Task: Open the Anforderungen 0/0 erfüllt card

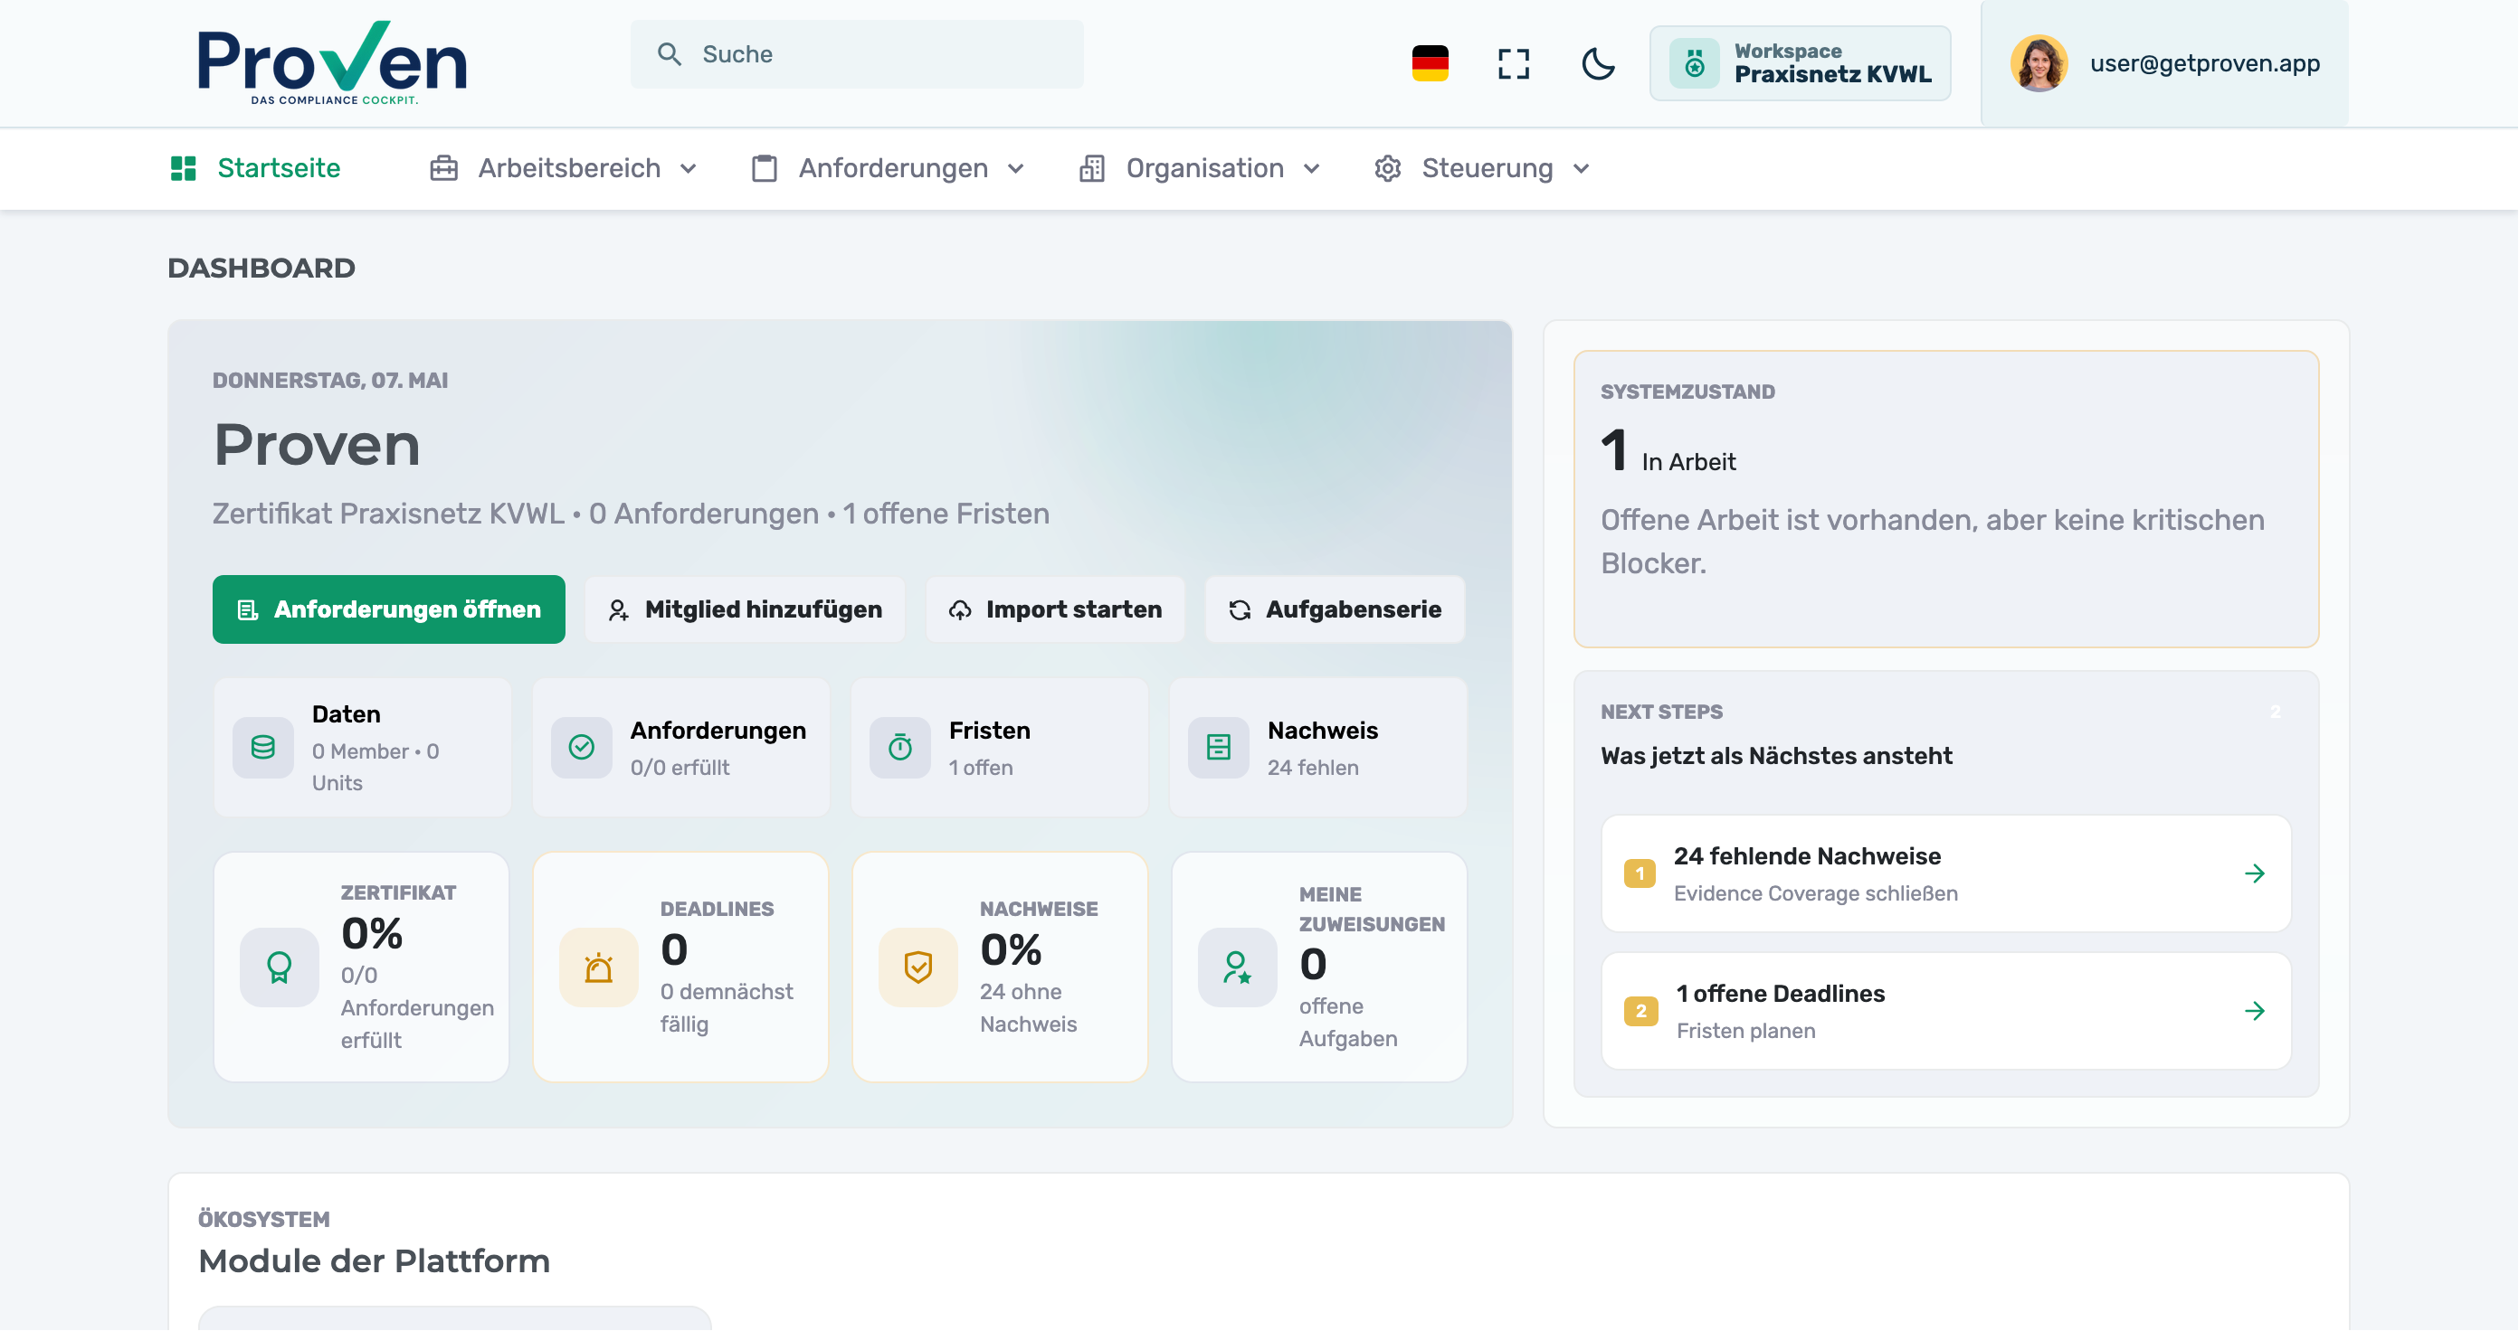Action: coord(681,749)
